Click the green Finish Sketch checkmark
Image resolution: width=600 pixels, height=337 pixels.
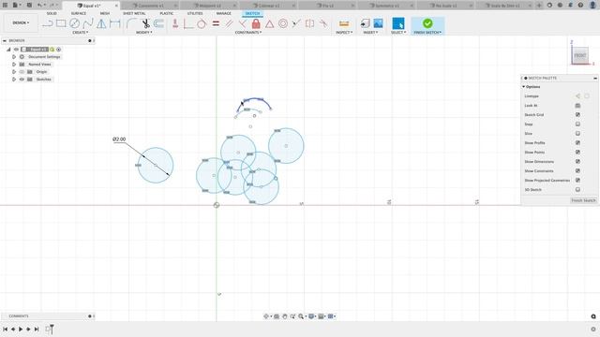pos(427,23)
